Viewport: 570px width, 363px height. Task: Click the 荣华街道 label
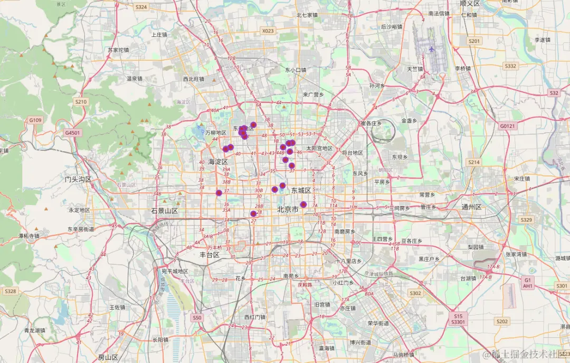coord(378,323)
